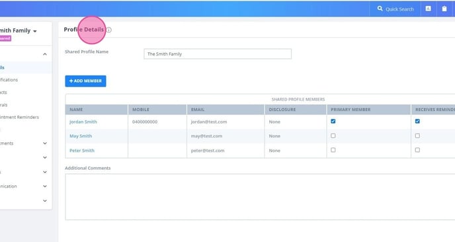Viewport: 455px width, 242px height.
Task: Uncheck Primary Member for Jordan Smith
Action: [x=333, y=121]
